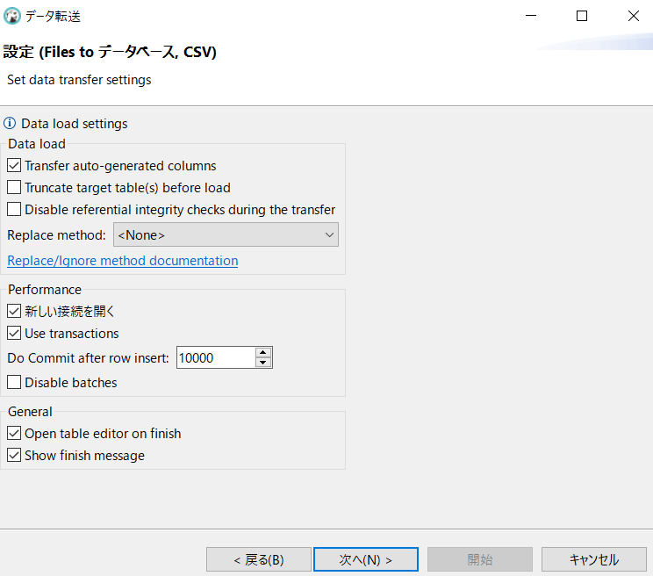Viewport: 653px width, 576px height.
Task: Click the Data load settings info icon
Action: (x=10, y=123)
